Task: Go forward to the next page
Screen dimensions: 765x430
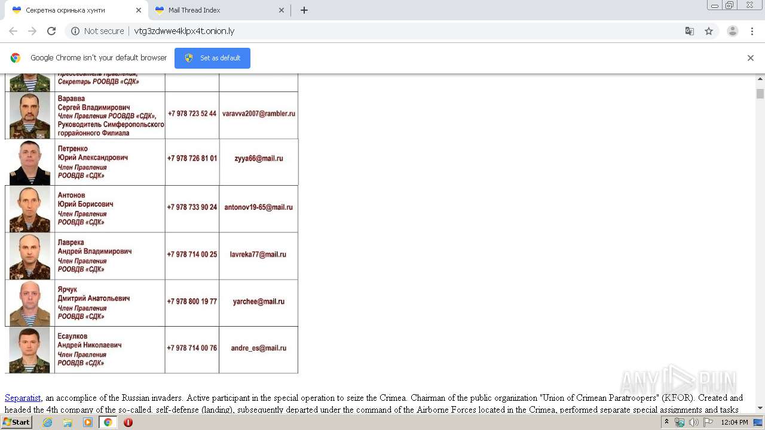Action: 32,31
